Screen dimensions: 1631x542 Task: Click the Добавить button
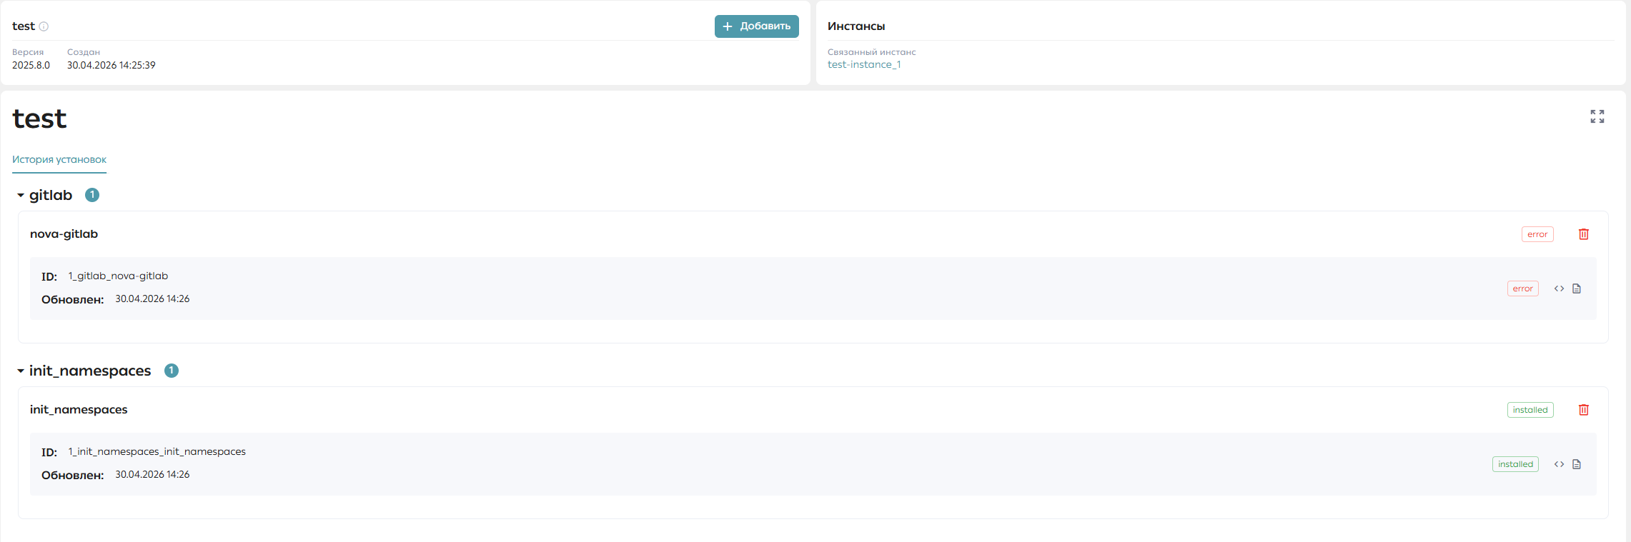click(757, 26)
